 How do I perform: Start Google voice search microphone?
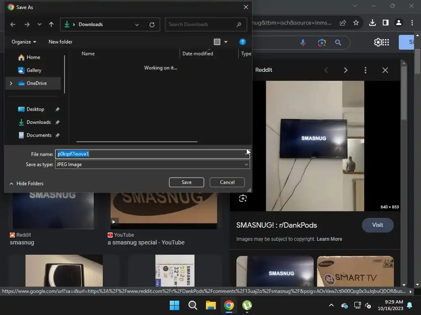303,42
